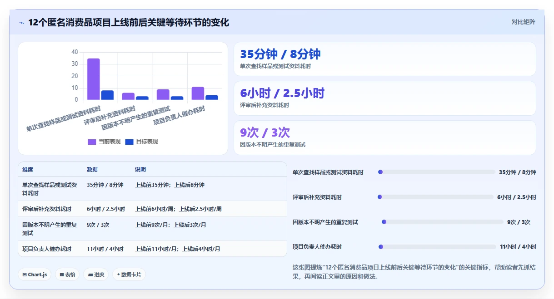The width and height of the screenshot is (554, 299).
Task: Click table cell 上线前6小时/周；上线后2.5小时/周
Action: (x=178, y=209)
